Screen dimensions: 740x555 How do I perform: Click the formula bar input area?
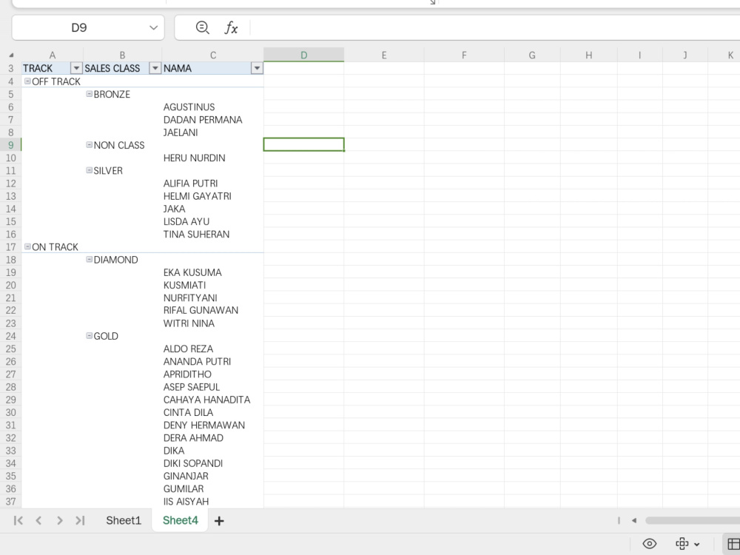494,28
